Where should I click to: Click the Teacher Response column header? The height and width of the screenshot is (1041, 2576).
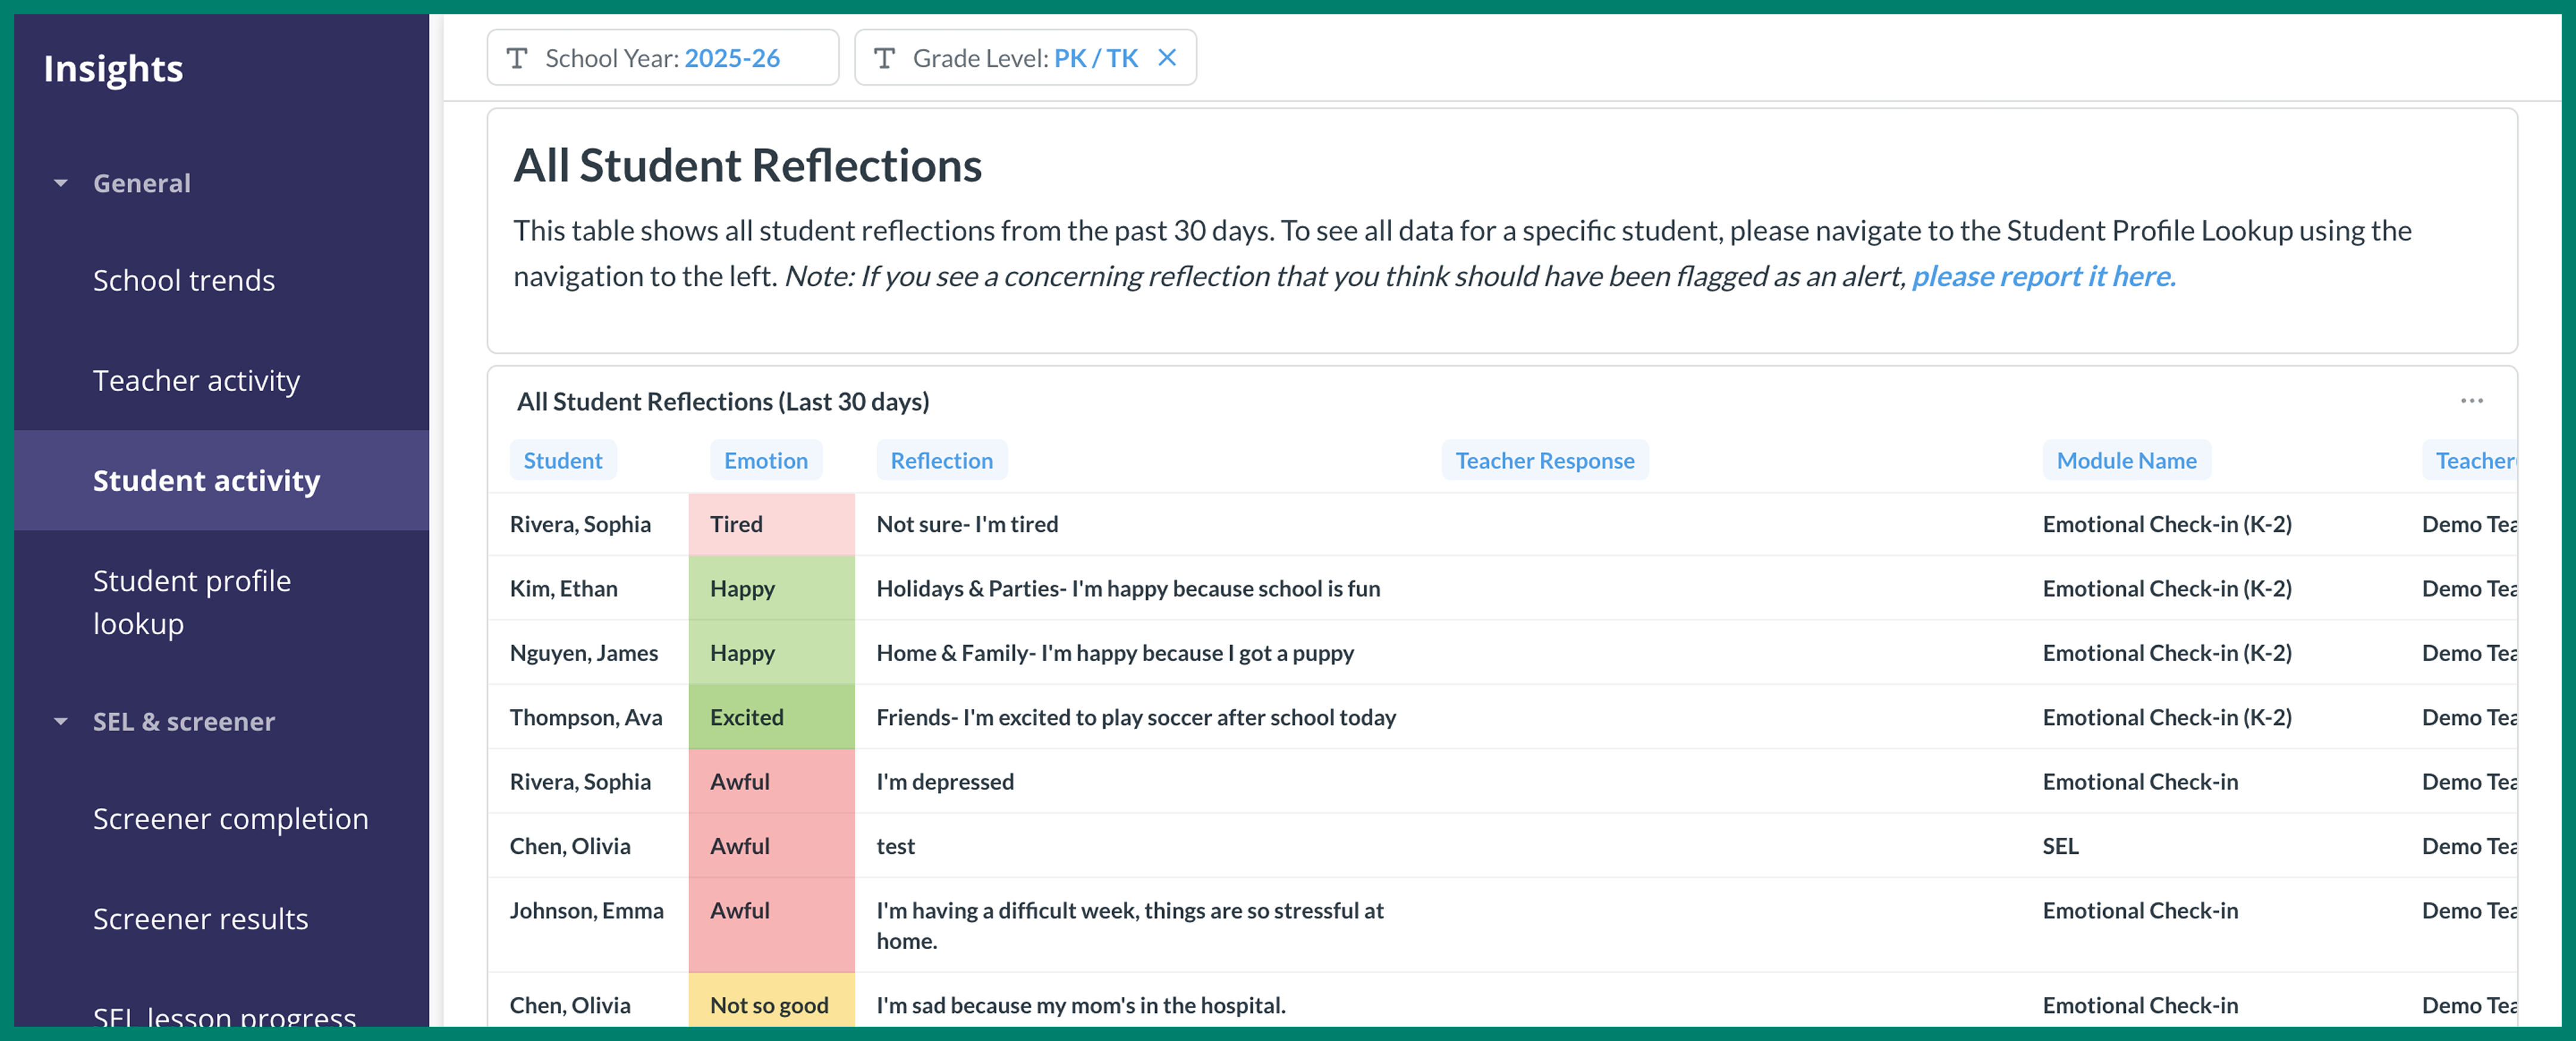click(1544, 461)
